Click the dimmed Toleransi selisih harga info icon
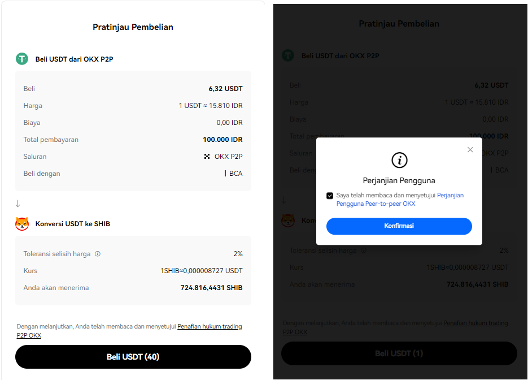The height and width of the screenshot is (380, 528). click(364, 251)
